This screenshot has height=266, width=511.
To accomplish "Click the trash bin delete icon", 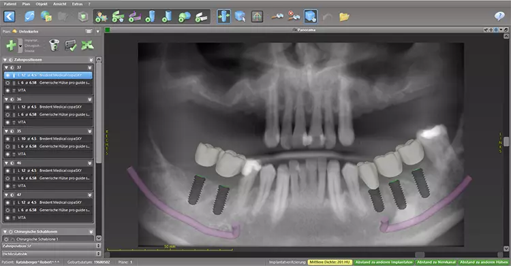I will tap(54, 46).
